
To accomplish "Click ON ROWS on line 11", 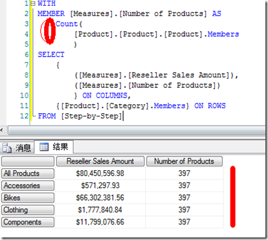I will point(210,105).
